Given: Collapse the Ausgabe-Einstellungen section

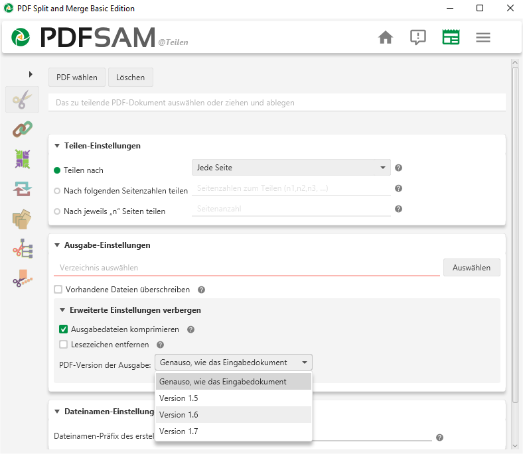Looking at the screenshot, I should coord(57,245).
